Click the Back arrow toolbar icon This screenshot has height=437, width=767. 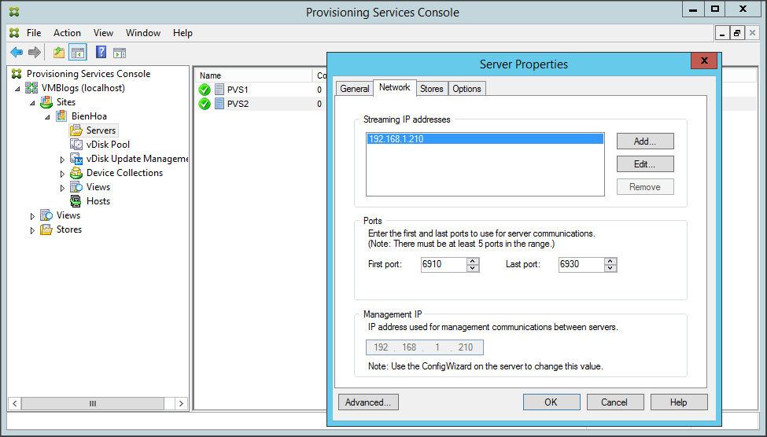tap(17, 53)
